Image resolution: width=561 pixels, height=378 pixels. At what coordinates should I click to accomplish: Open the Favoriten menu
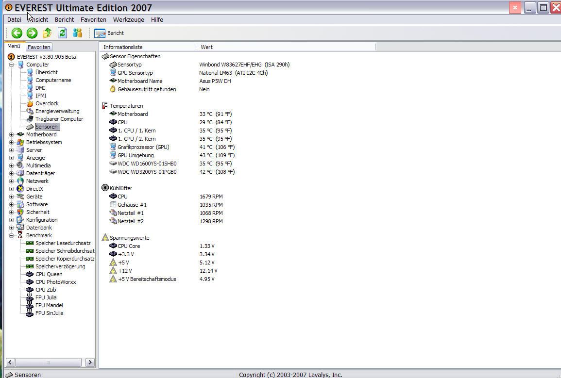pyautogui.click(x=93, y=19)
